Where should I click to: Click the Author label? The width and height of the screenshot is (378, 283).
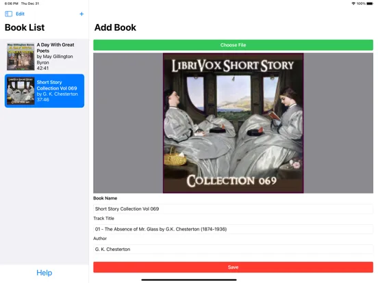coord(100,239)
